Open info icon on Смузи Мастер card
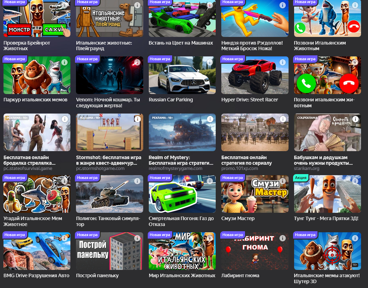Screen dimensions: 368x288 click(283, 181)
